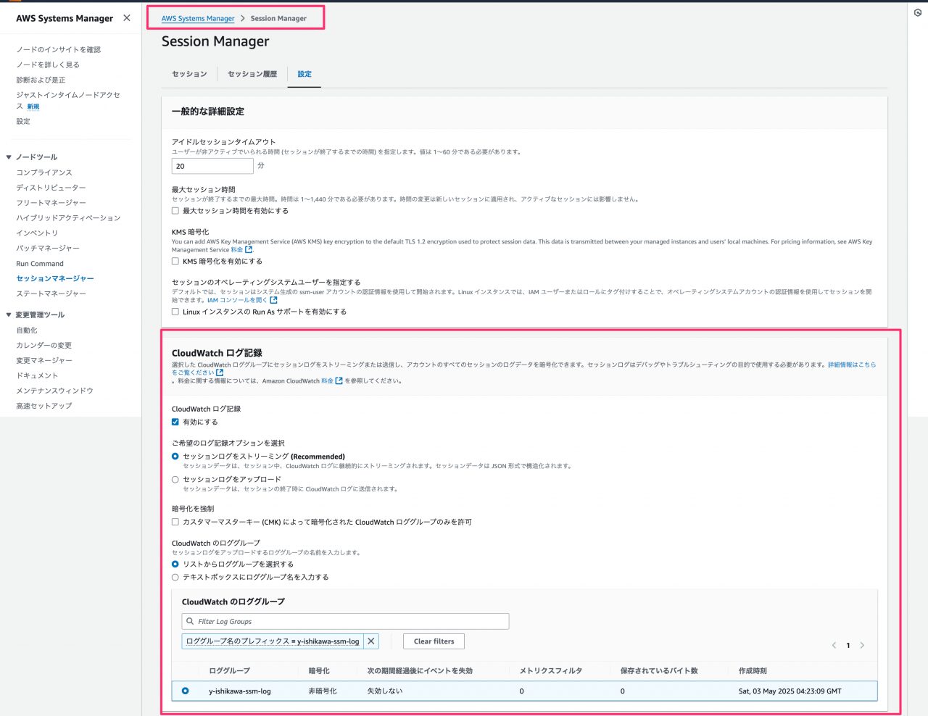Click external link icon beside IAM コンソールを開く
This screenshot has height=716, width=928.
pyautogui.click(x=273, y=300)
